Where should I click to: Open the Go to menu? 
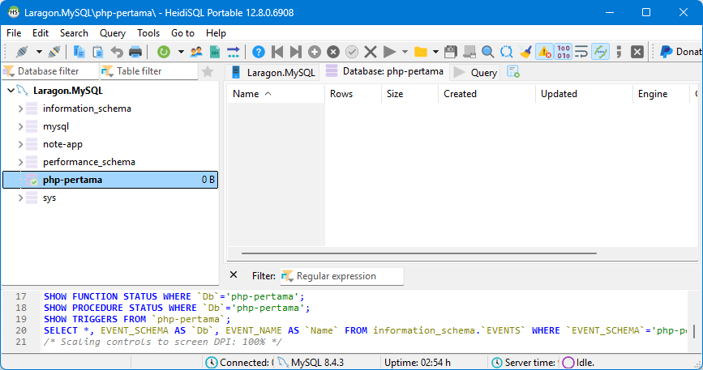pos(183,33)
